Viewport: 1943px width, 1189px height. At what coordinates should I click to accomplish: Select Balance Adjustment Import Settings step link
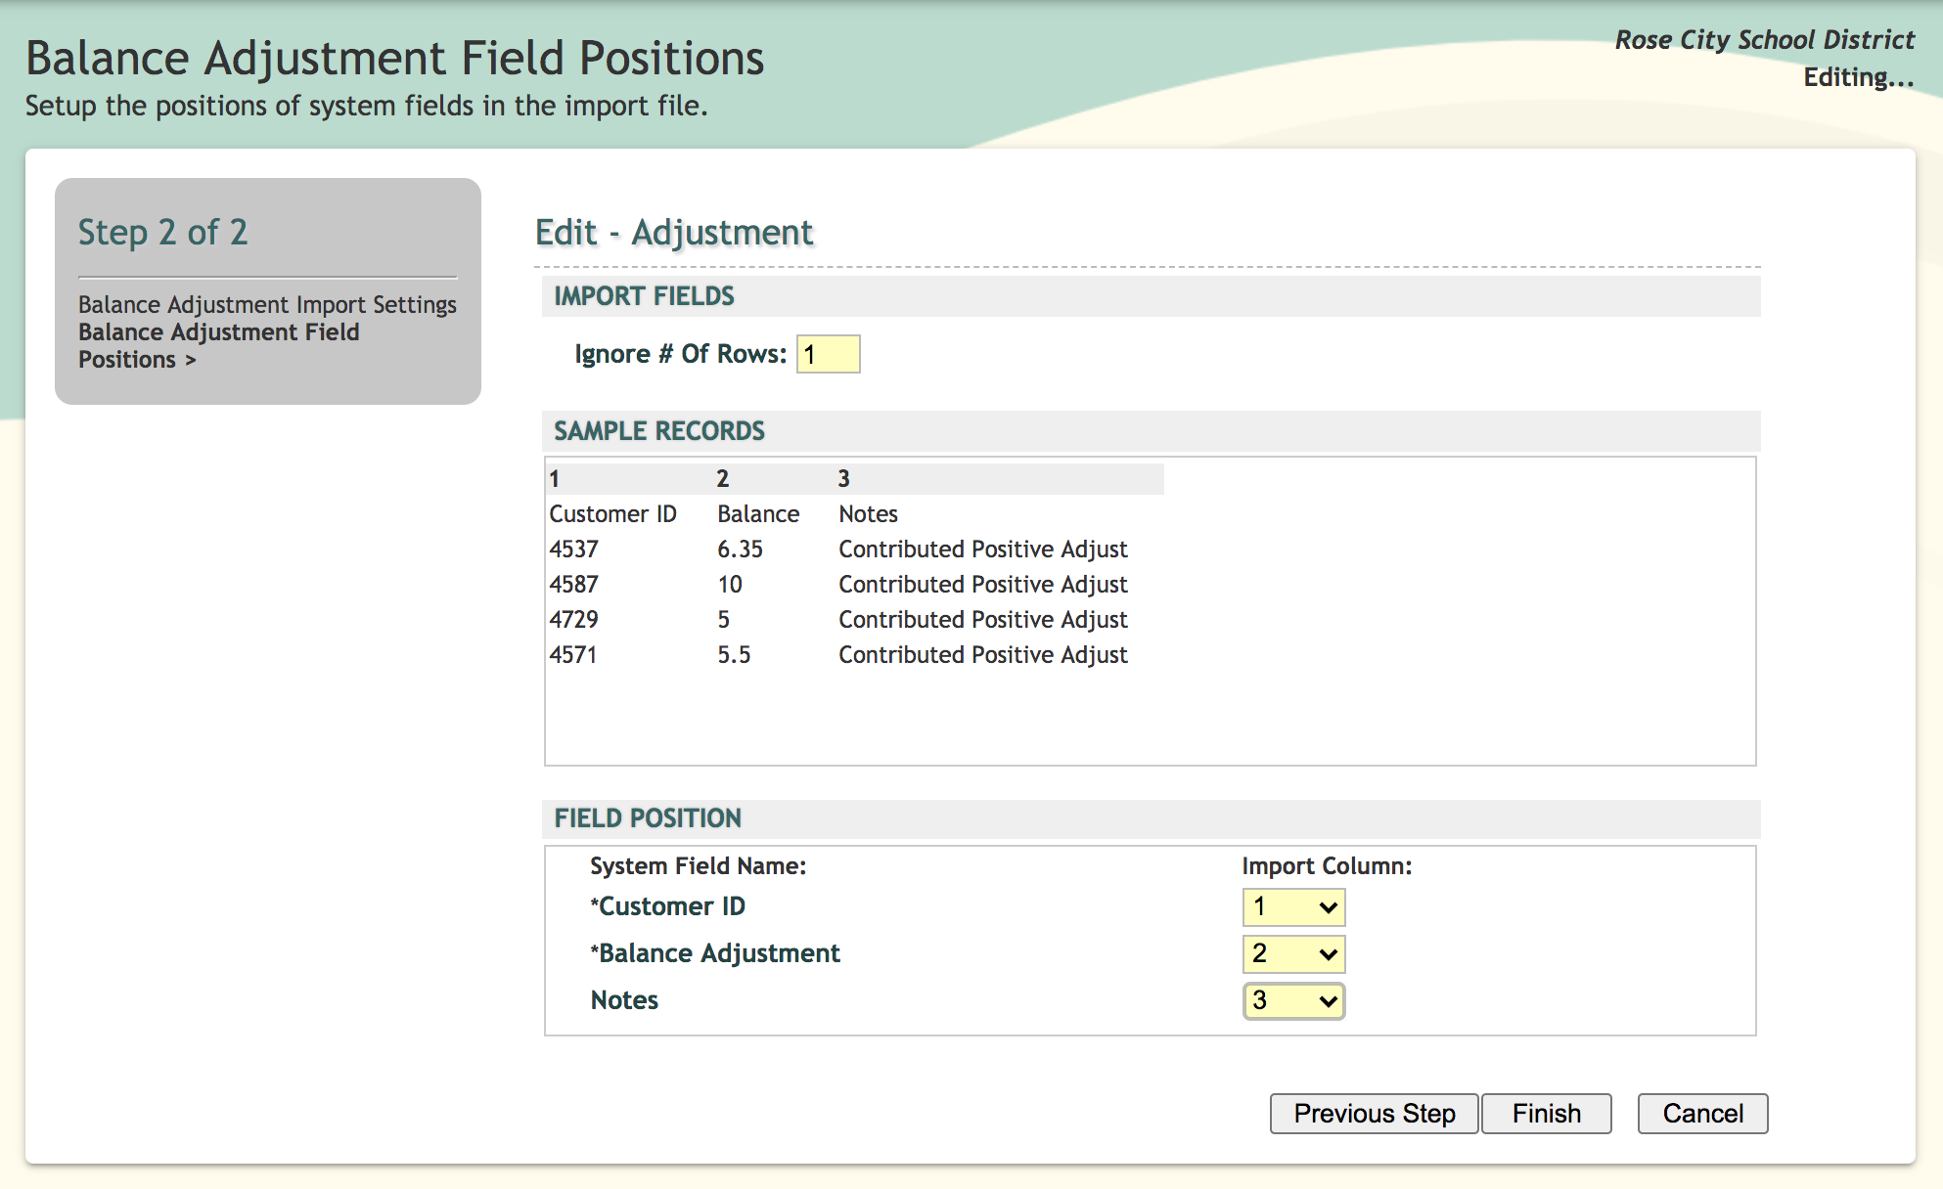point(267,305)
